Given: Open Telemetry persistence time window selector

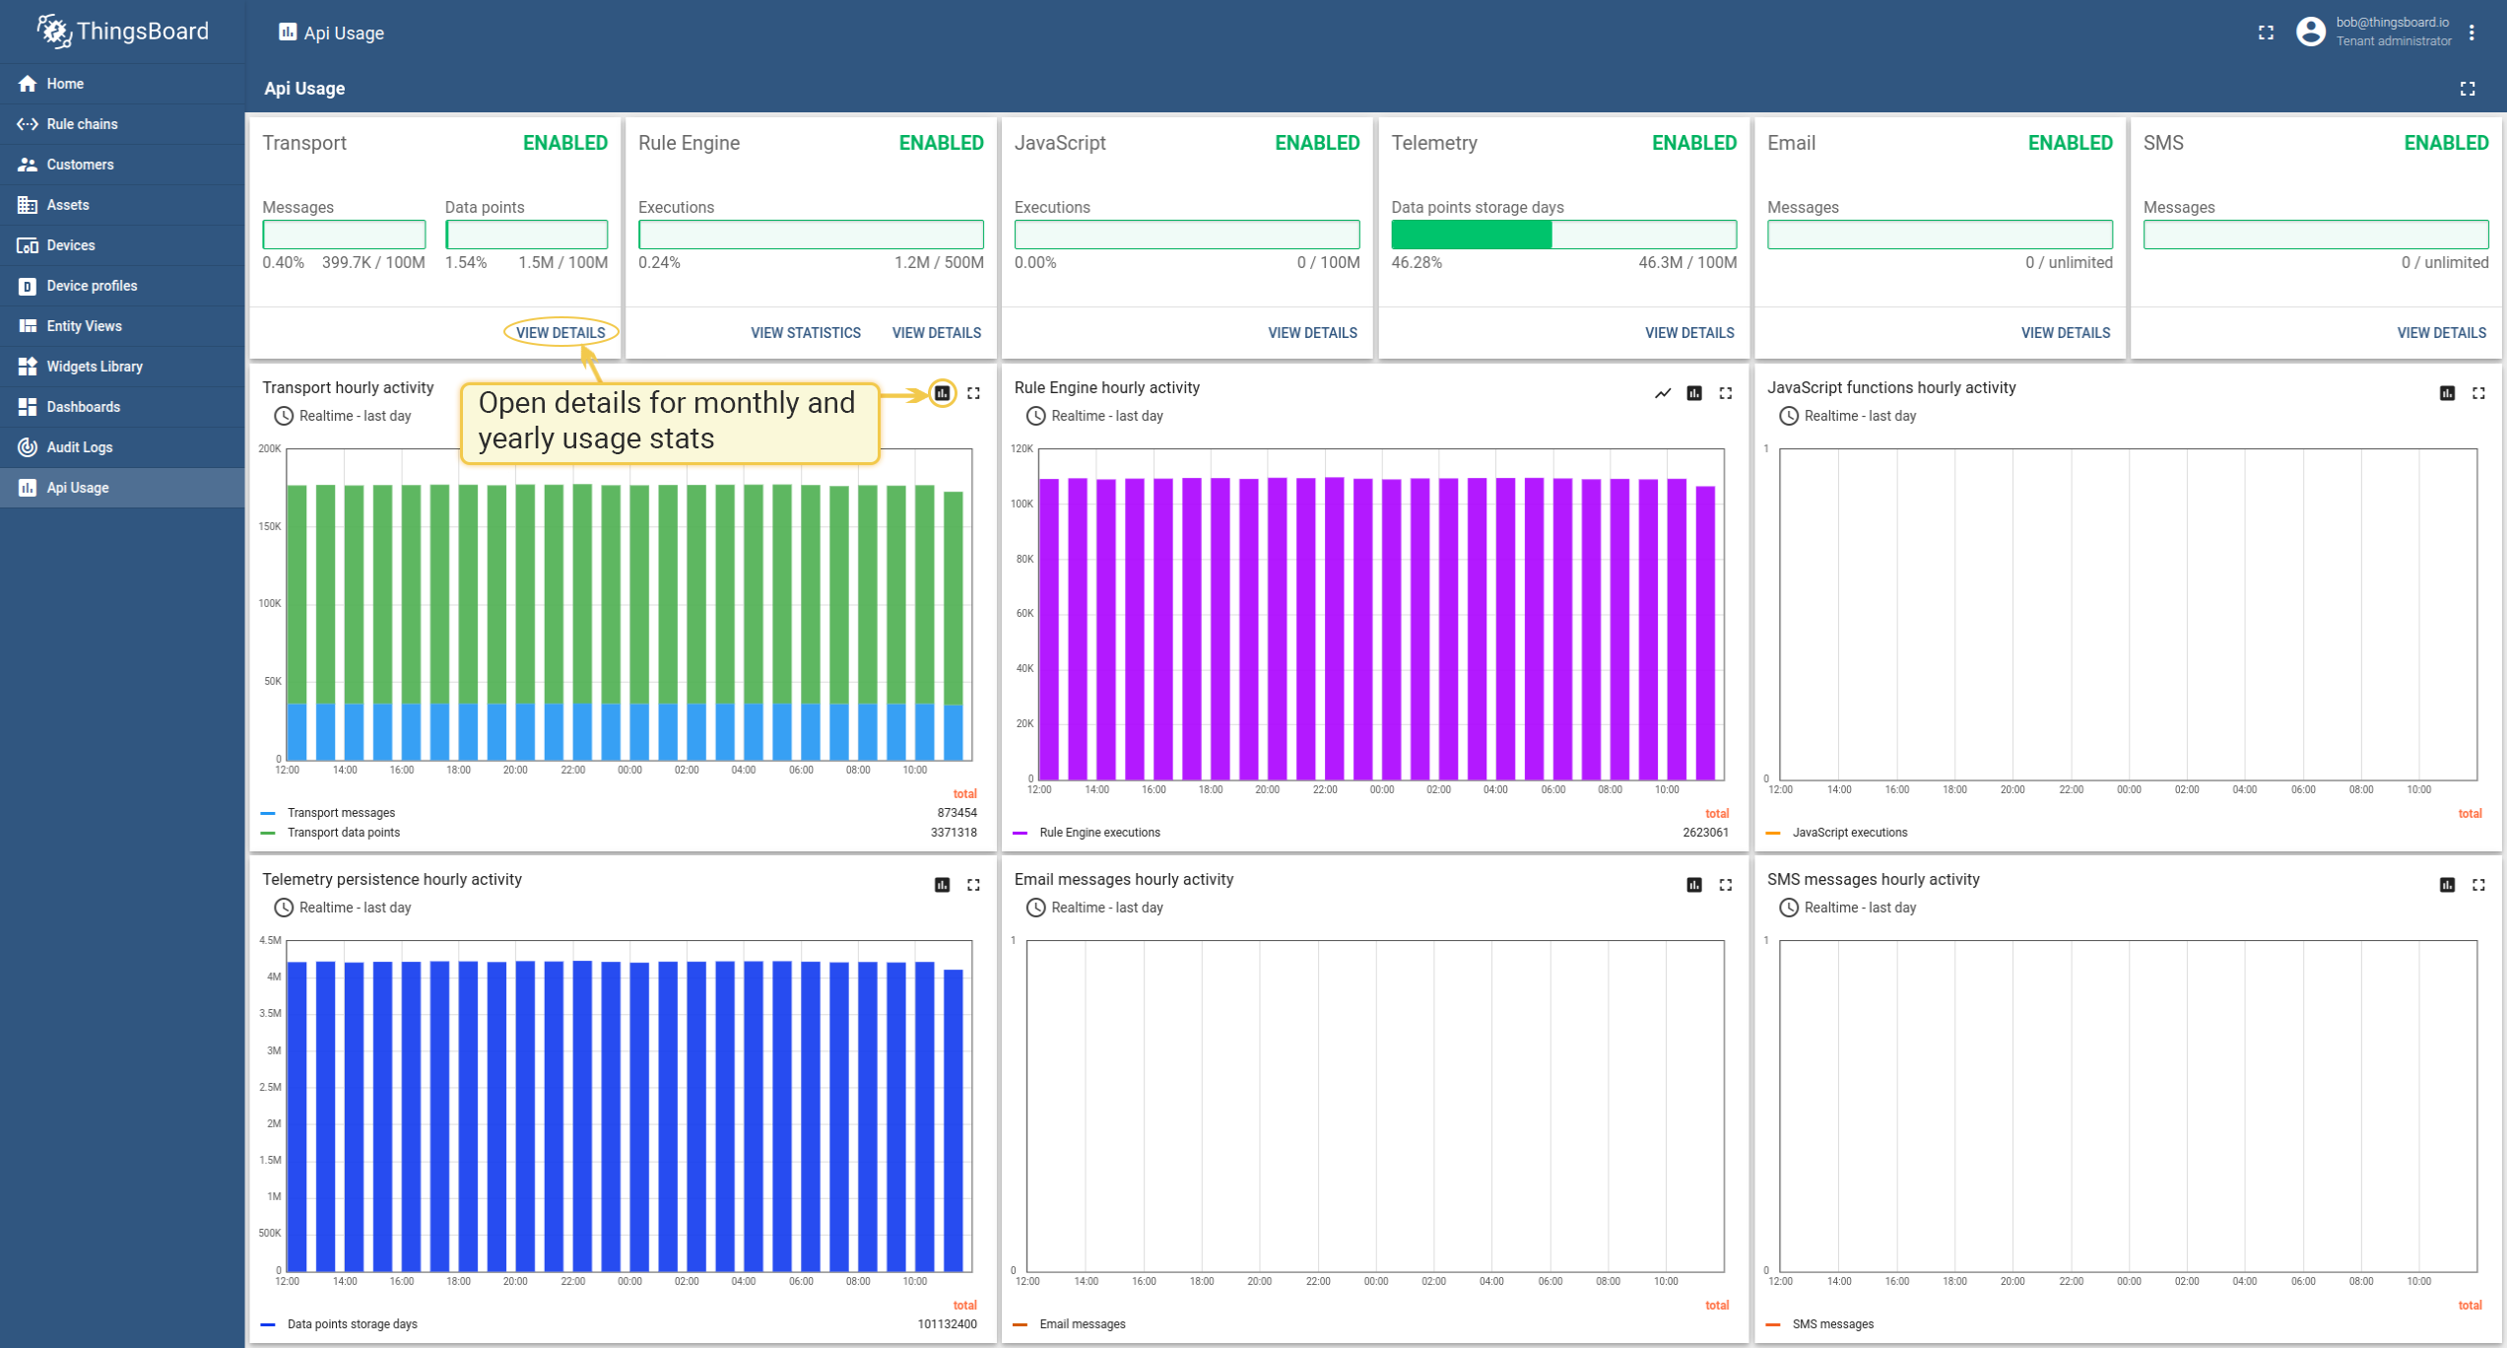Looking at the screenshot, I should (x=342, y=908).
